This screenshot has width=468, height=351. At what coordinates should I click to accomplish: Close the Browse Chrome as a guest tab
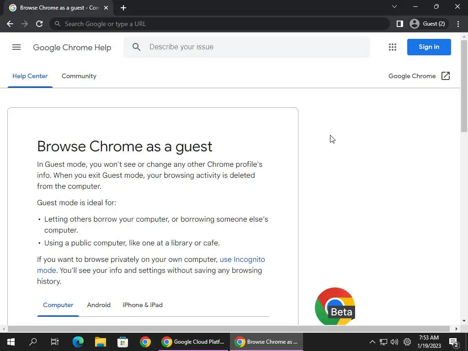(106, 8)
